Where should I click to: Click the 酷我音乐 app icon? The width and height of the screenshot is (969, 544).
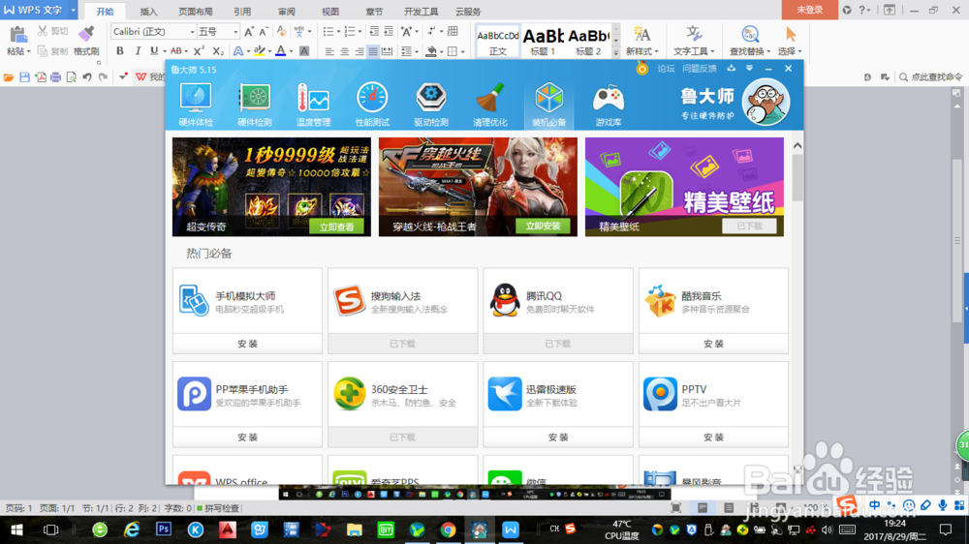[x=660, y=300]
